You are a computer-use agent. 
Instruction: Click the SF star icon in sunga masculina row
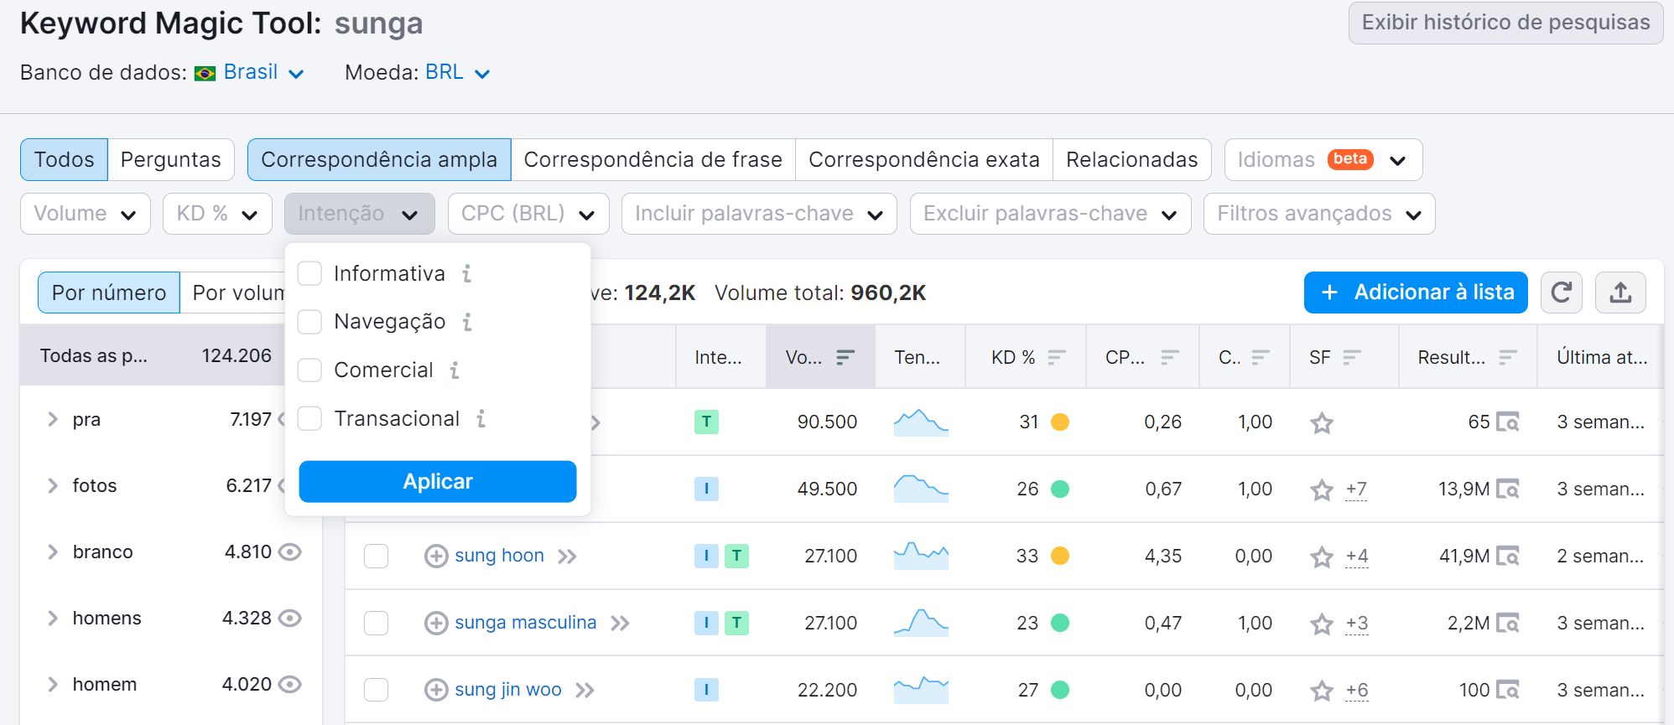coord(1322,624)
